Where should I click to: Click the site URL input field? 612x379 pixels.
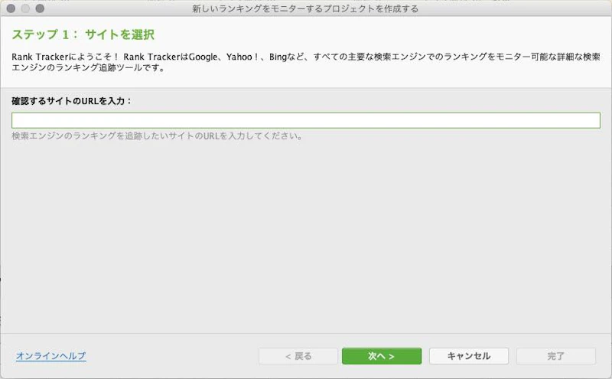[x=305, y=120]
